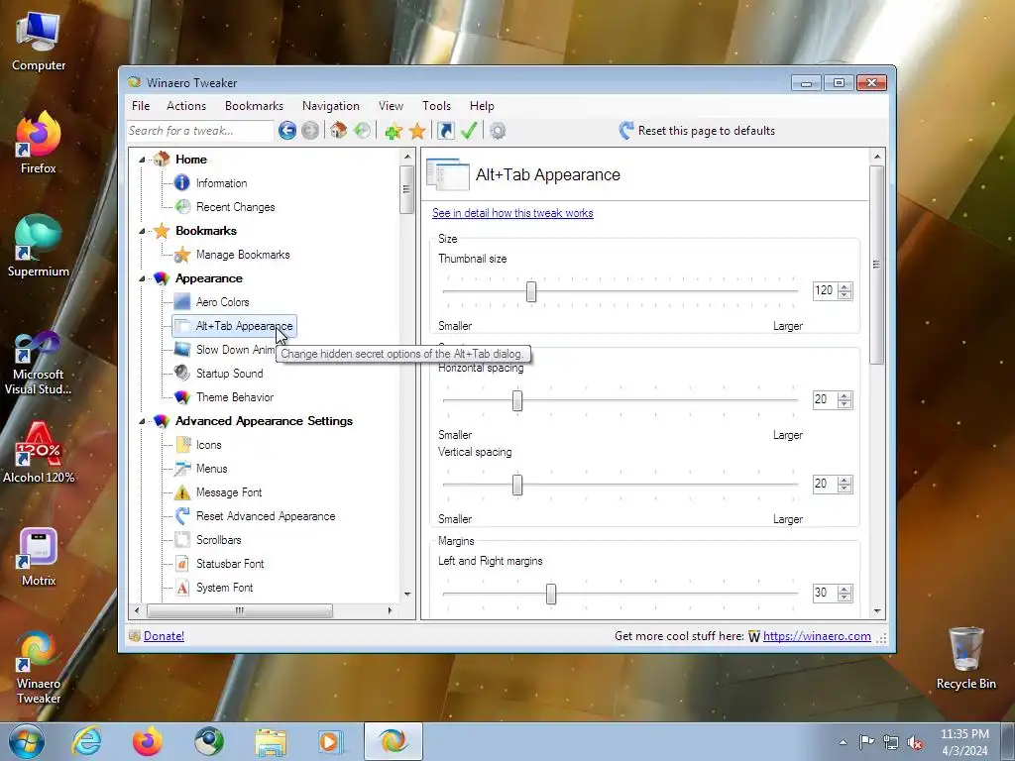Open Internet Explorer from the taskbar
Viewport: 1015px width, 761px height.
coord(86,741)
